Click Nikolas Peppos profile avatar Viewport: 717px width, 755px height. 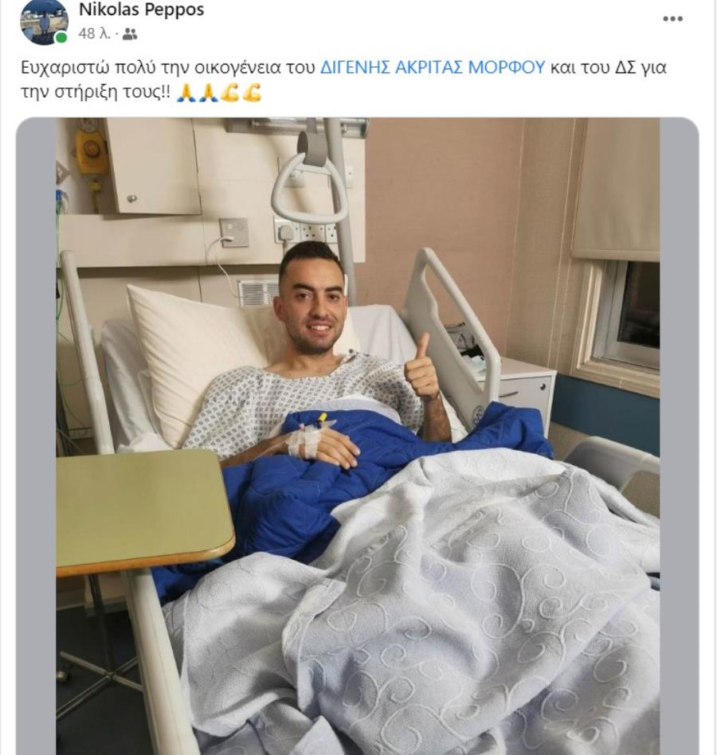44,22
